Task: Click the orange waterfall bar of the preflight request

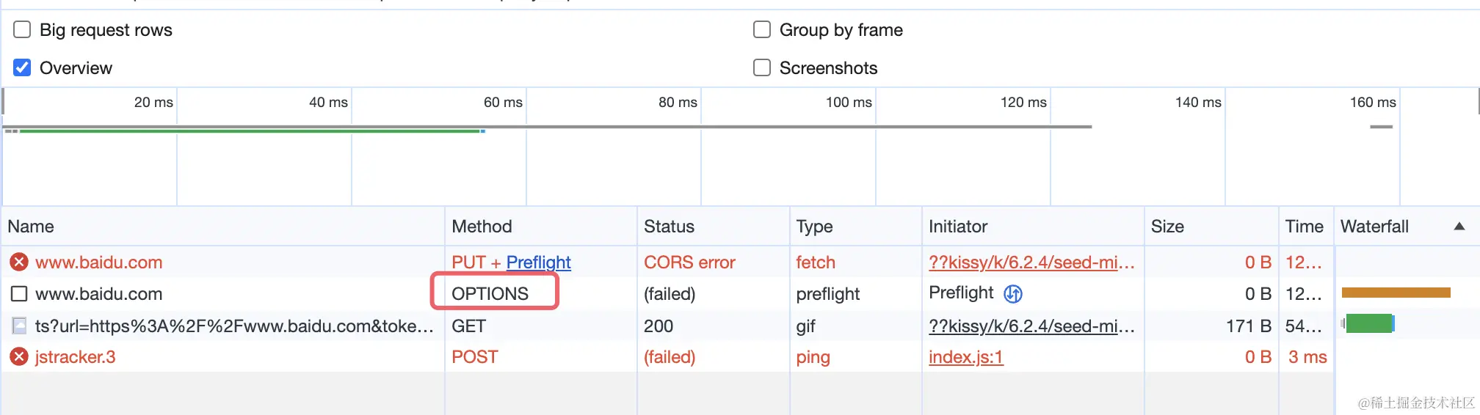Action: click(x=1396, y=293)
